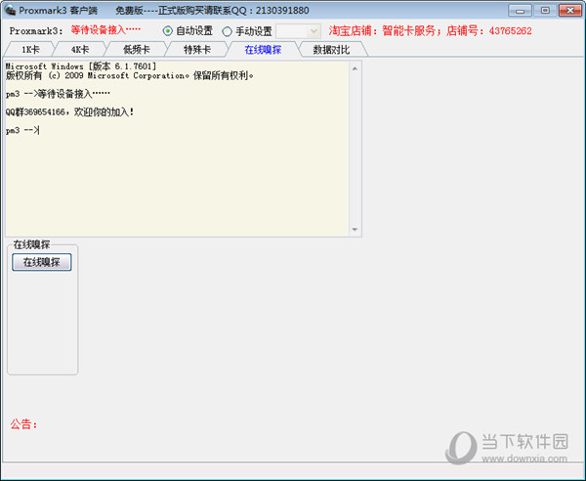Switch to the 1K卡 tab

coord(30,50)
